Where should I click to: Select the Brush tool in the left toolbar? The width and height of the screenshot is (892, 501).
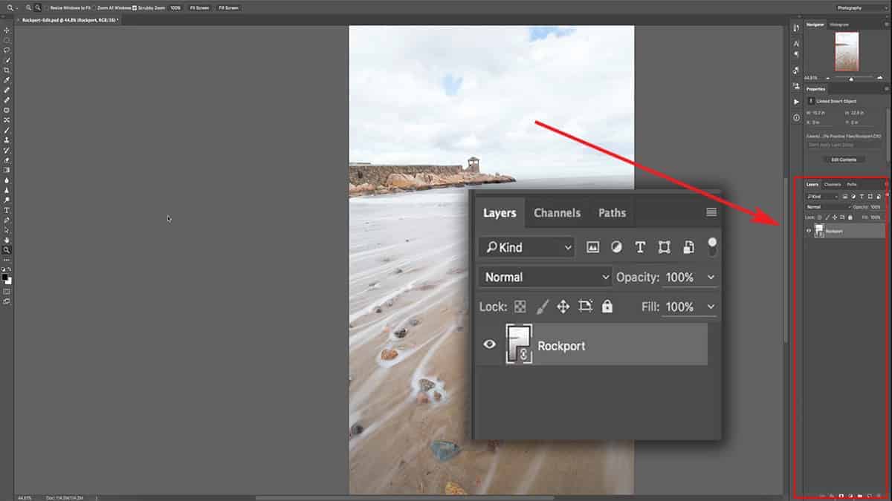click(7, 129)
